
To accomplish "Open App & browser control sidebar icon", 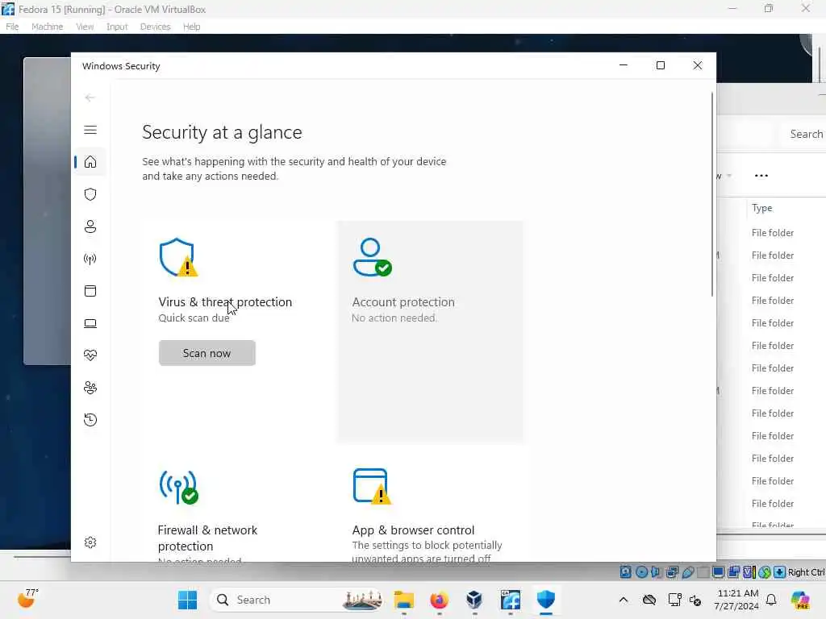I will (90, 291).
